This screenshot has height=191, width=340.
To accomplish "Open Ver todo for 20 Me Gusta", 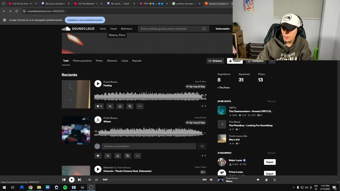I will (x=271, y=101).
